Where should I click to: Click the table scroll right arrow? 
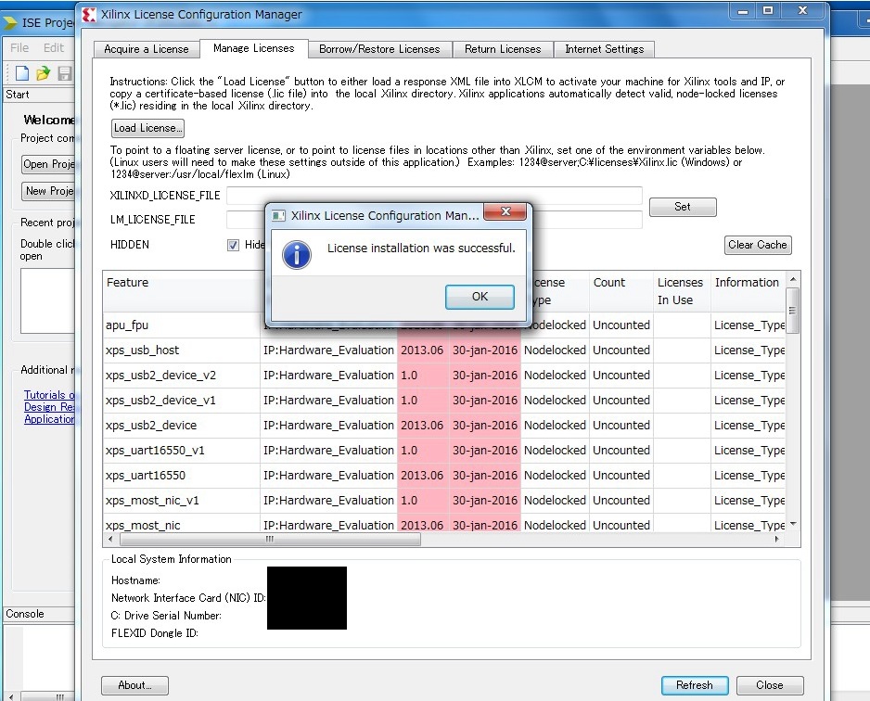(x=777, y=539)
